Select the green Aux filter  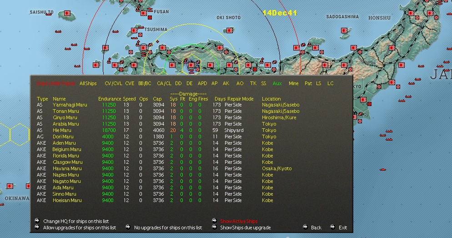tap(277, 83)
